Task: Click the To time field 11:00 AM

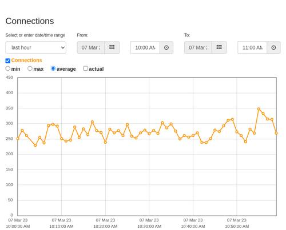Action: (252, 47)
